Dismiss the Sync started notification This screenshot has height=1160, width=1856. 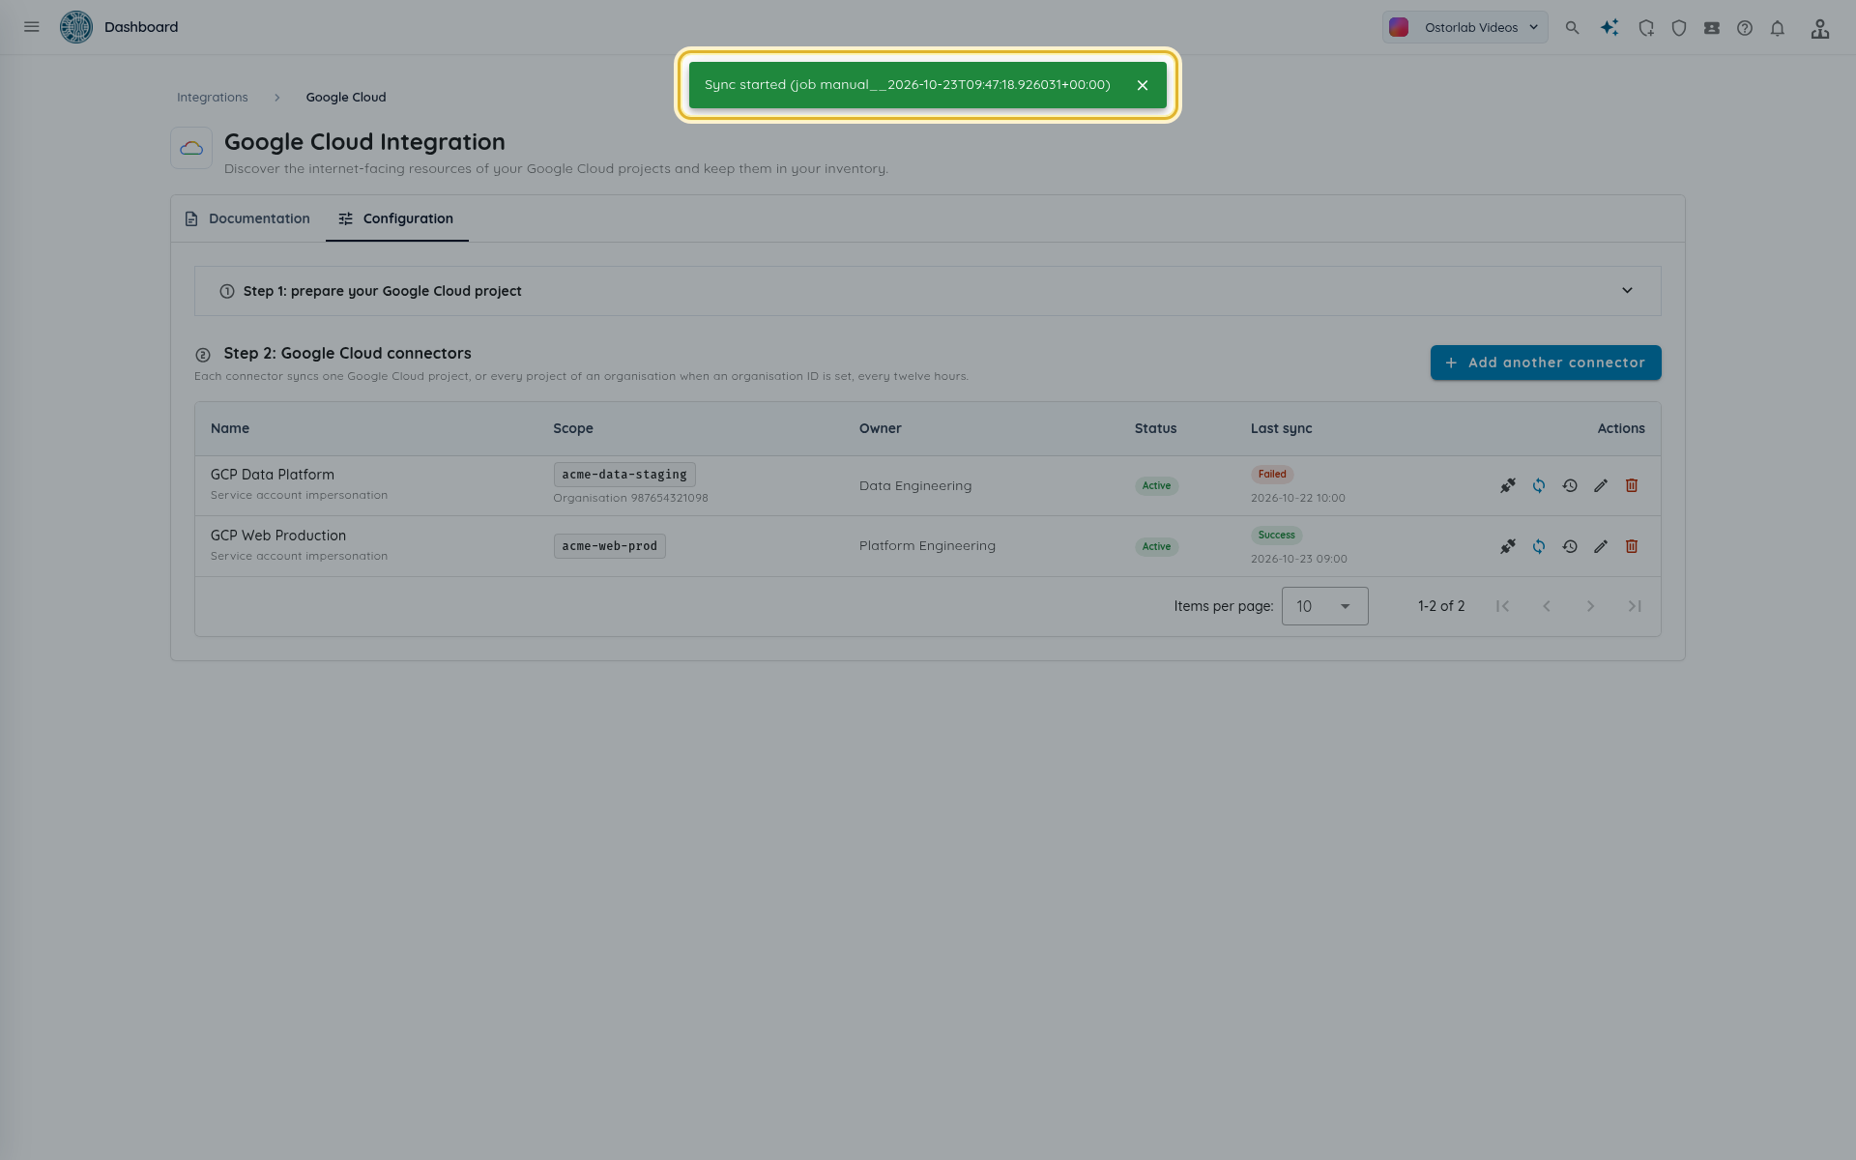pyautogui.click(x=1143, y=85)
